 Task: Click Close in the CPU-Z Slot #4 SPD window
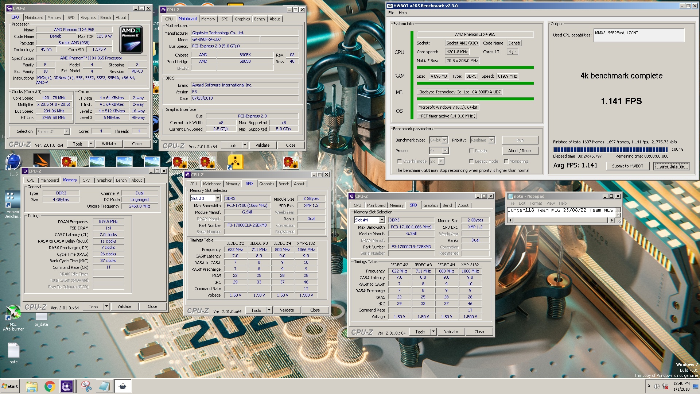tap(479, 332)
